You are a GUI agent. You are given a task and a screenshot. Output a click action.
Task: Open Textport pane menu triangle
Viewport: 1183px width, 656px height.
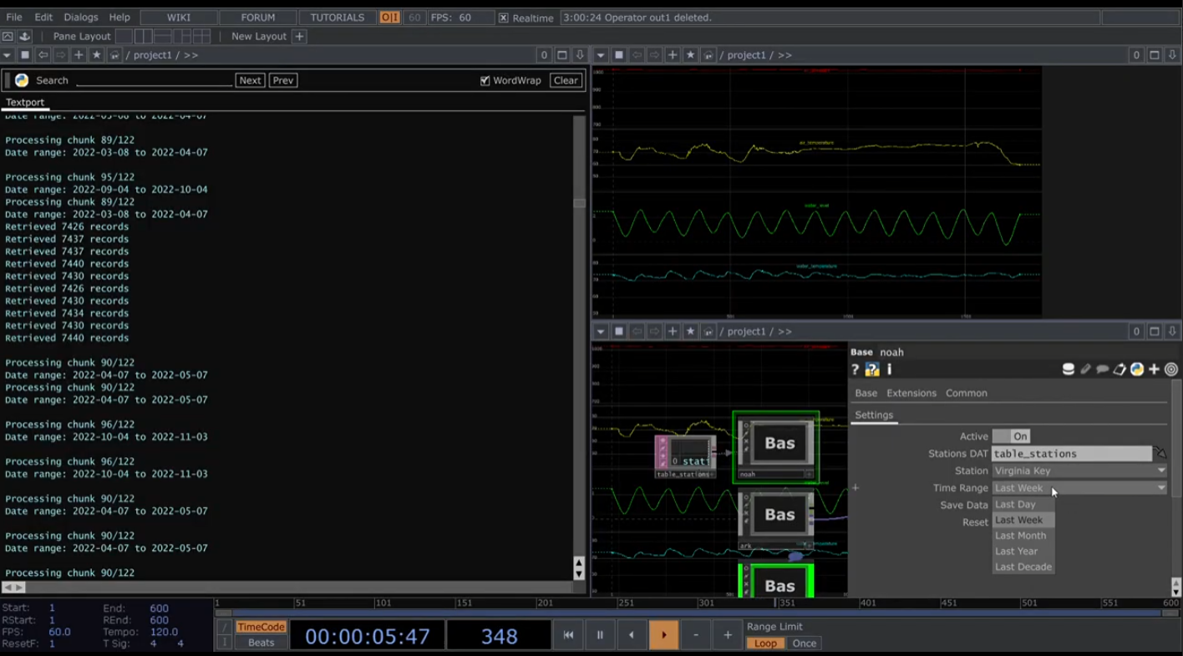point(8,55)
